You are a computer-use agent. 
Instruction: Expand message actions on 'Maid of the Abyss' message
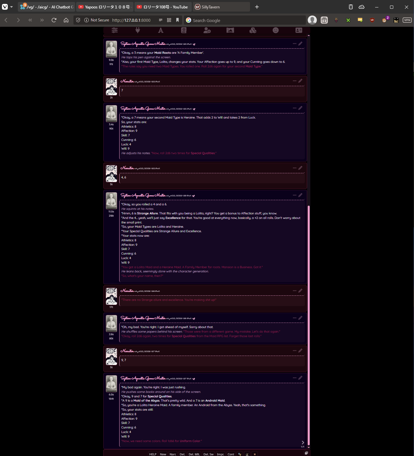click(294, 378)
